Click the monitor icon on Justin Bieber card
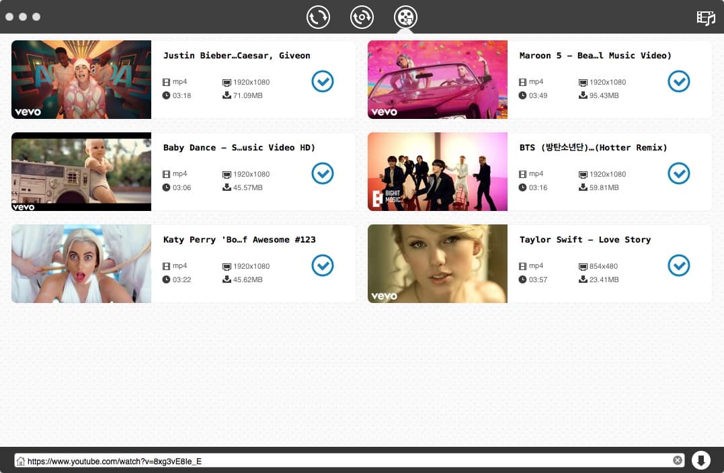724x473 pixels. click(227, 83)
